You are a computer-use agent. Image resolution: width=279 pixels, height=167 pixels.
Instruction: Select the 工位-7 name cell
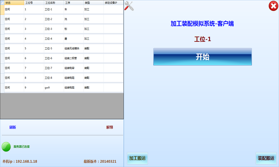[x=54, y=68]
